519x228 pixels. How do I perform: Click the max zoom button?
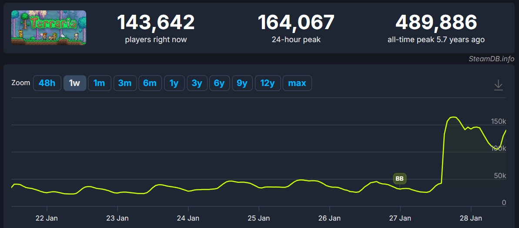[297, 83]
